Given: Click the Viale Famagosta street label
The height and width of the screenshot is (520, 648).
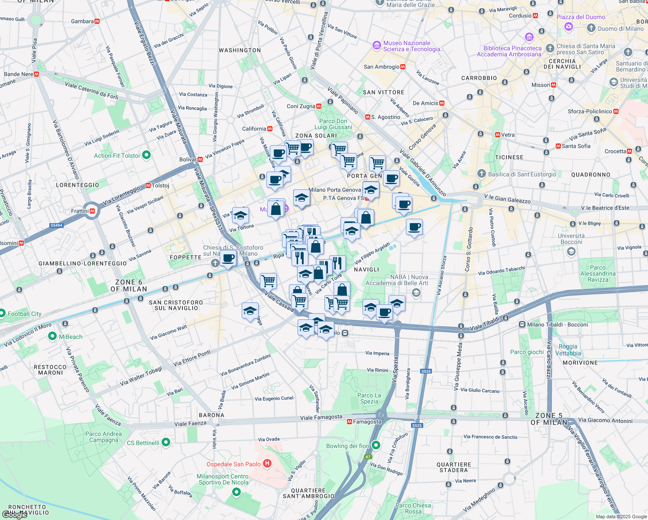Looking at the screenshot, I should [x=321, y=417].
